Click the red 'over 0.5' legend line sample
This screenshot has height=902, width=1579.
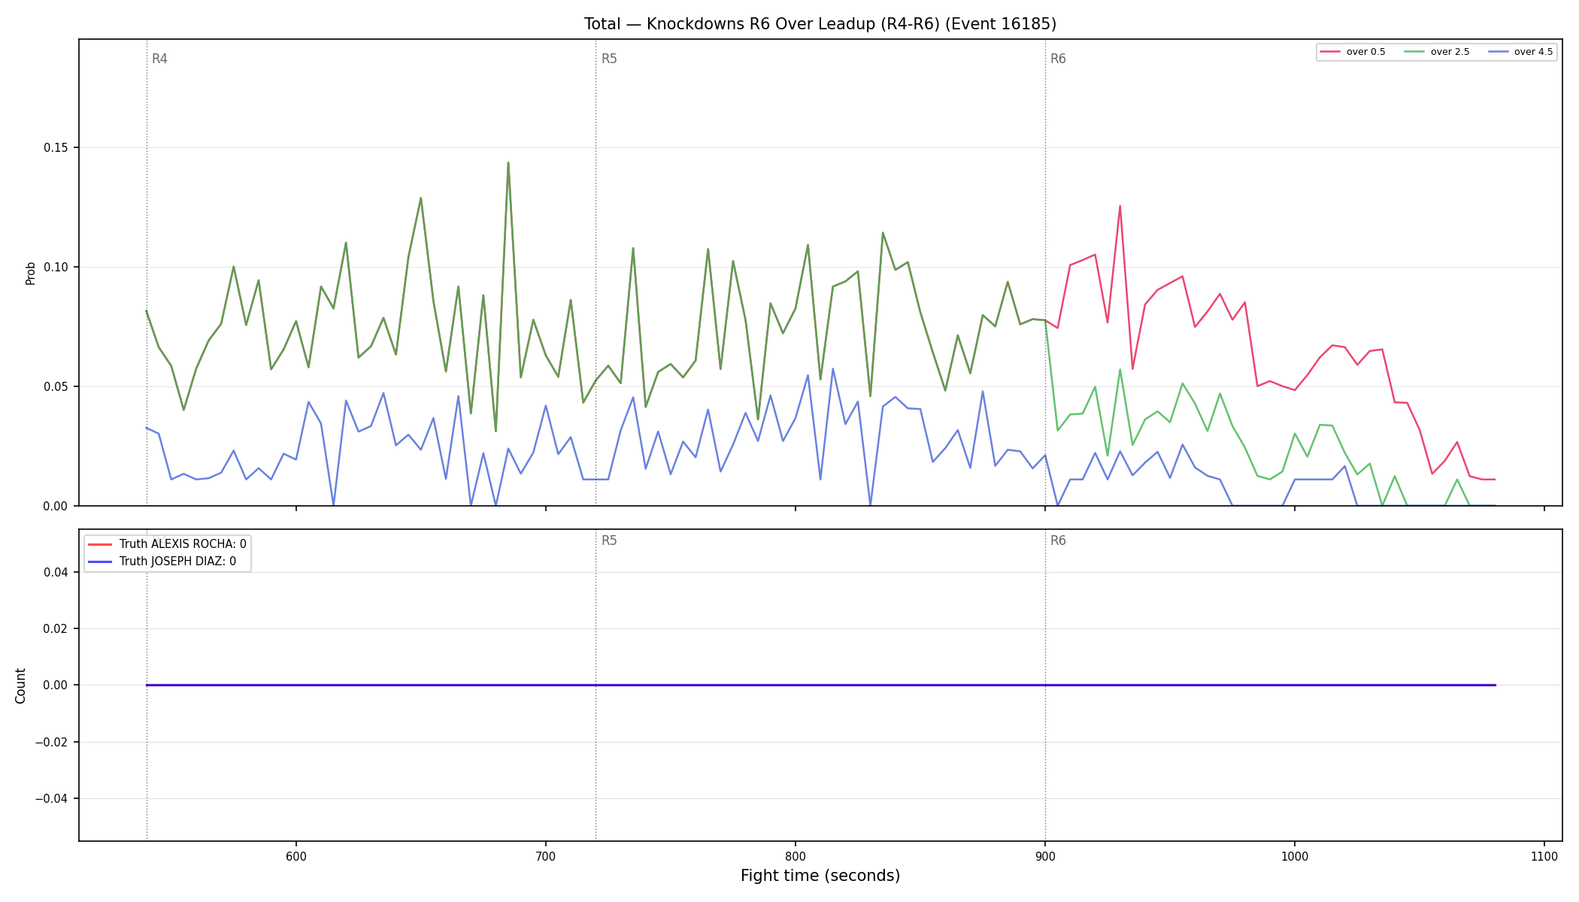pos(1330,52)
